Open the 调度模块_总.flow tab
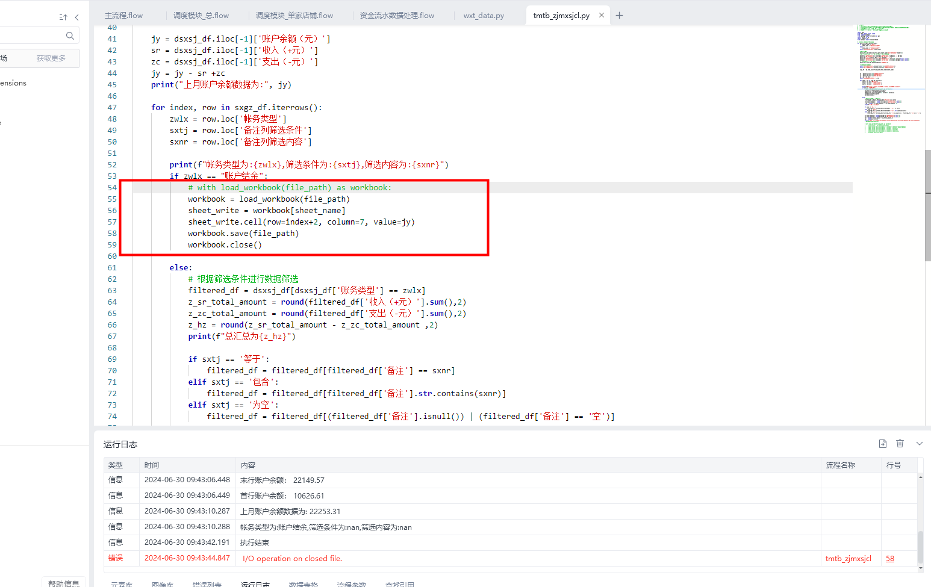 (x=201, y=16)
